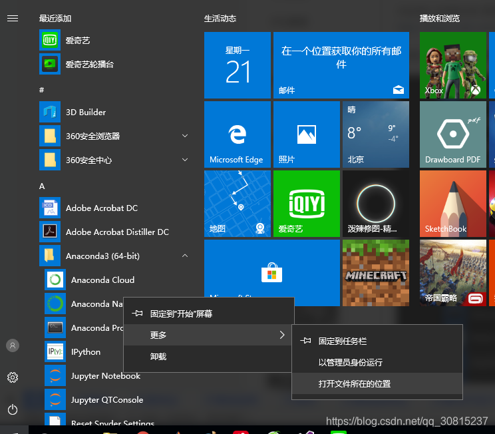Open the Microsoft Store tile

click(272, 268)
